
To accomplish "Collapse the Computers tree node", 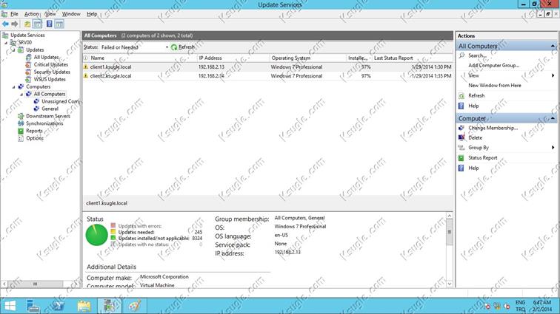I will 13,87.
